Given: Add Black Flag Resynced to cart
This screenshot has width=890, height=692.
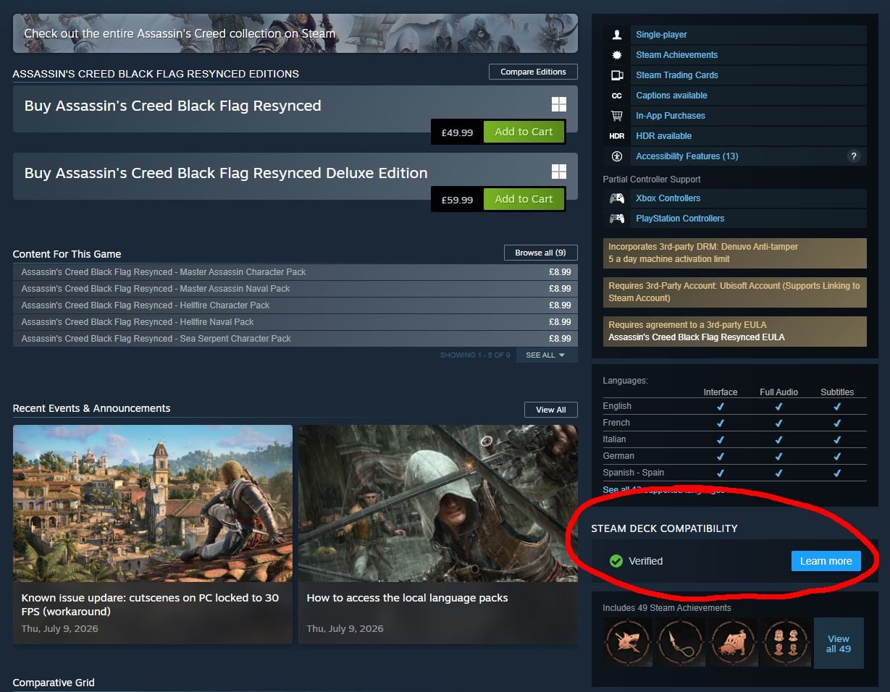Looking at the screenshot, I should point(524,132).
